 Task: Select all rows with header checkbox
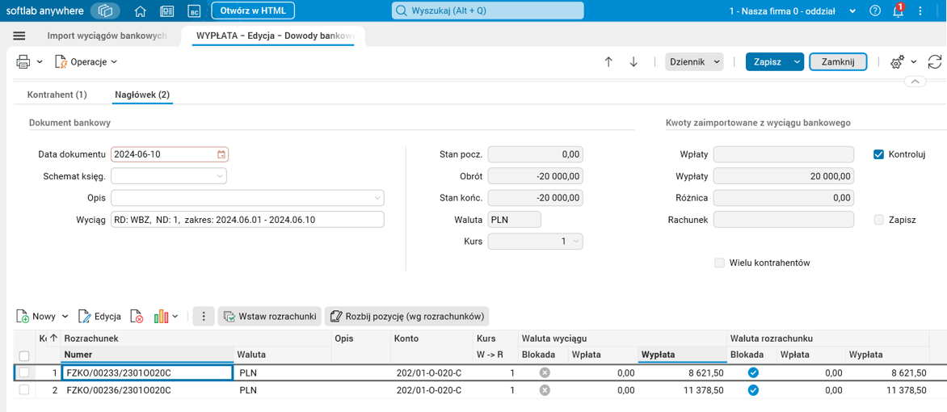(24, 355)
